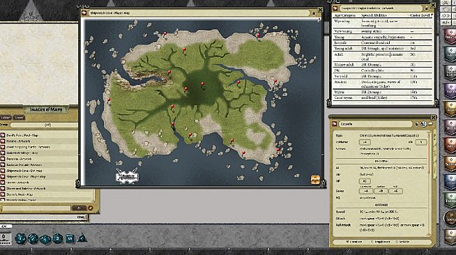Screen dimensions: 456x255
Task: Open the round brown Tokens sidebar button
Action: [450, 218]
